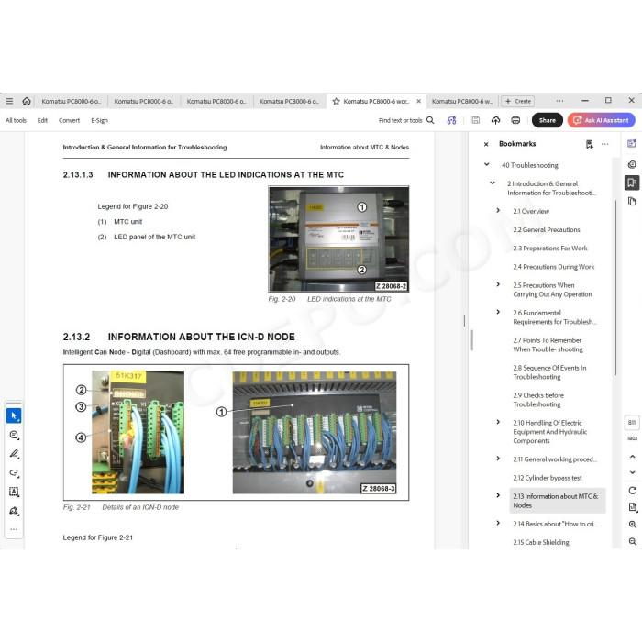Open the Convert menu

click(69, 120)
